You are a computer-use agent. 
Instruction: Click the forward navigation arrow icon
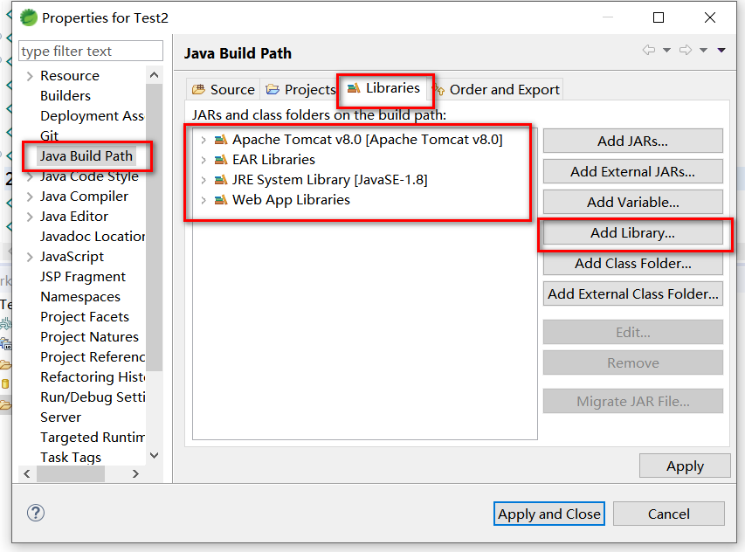(685, 50)
